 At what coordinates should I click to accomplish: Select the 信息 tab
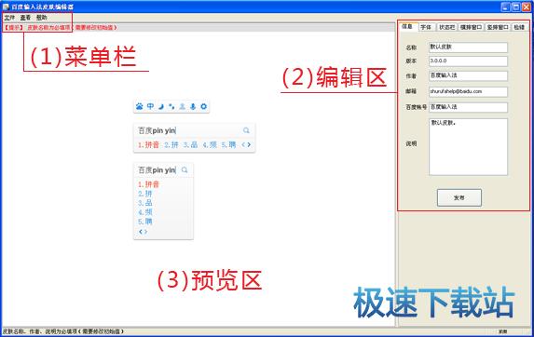pos(407,26)
